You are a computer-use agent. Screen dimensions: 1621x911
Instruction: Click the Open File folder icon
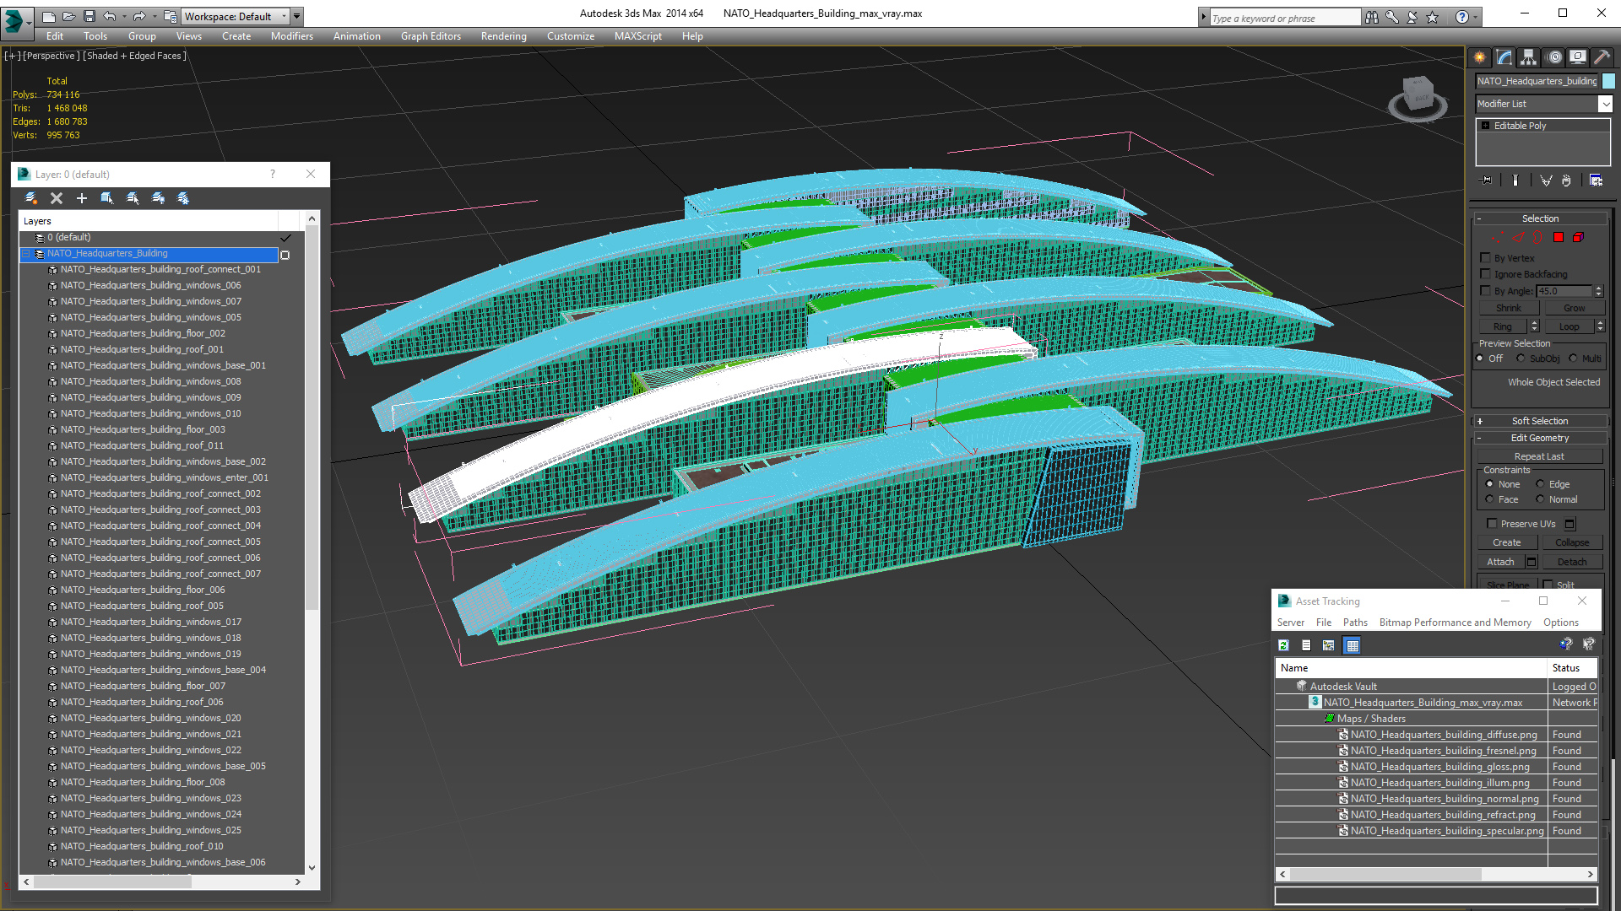point(69,16)
